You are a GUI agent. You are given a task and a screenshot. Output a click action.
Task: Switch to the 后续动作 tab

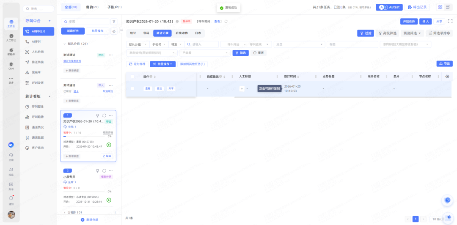[x=182, y=33]
